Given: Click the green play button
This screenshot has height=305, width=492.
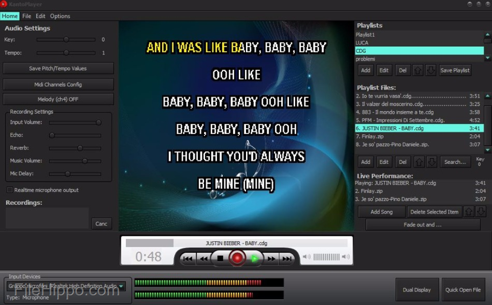Looking at the screenshot, I should point(255,259).
